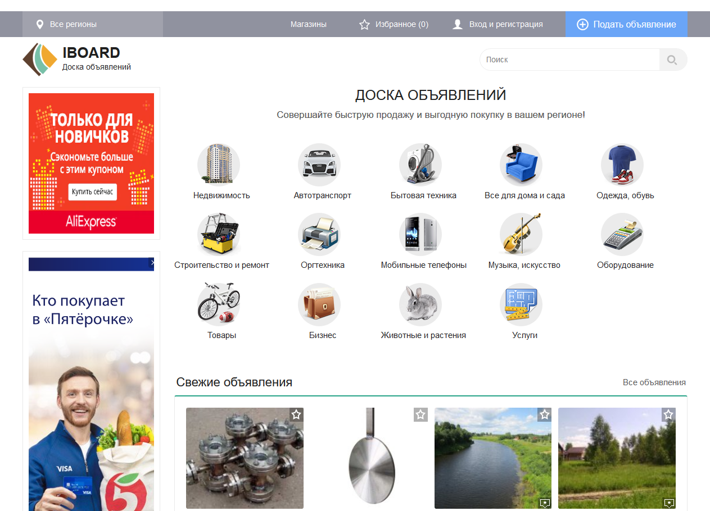Click the Мобильные телефоны phone icon

420,234
